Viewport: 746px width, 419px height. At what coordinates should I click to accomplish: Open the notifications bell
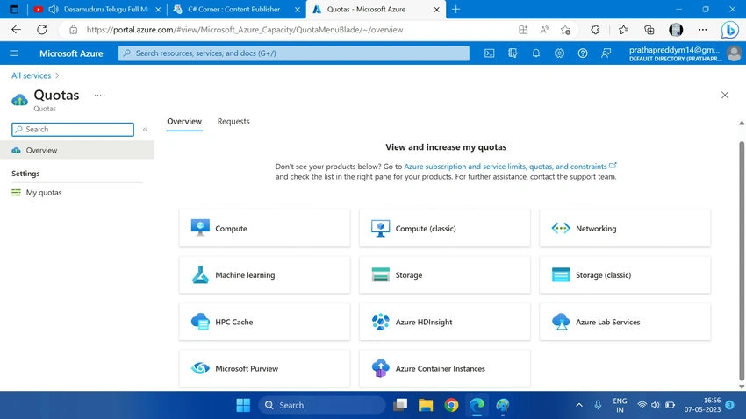tap(535, 53)
